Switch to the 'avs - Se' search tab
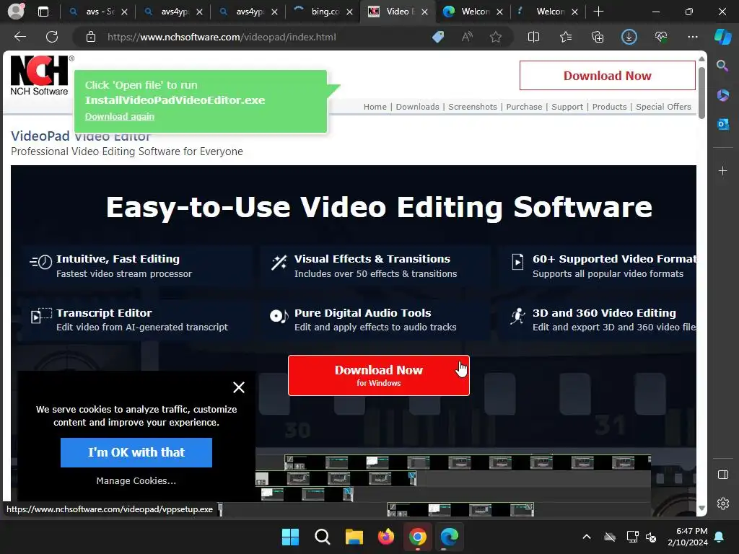This screenshot has height=554, width=739. (x=100, y=12)
